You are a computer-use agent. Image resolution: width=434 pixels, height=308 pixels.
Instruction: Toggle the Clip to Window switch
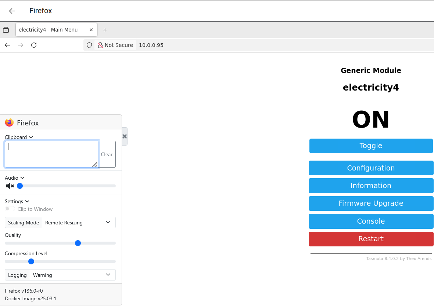point(10,209)
